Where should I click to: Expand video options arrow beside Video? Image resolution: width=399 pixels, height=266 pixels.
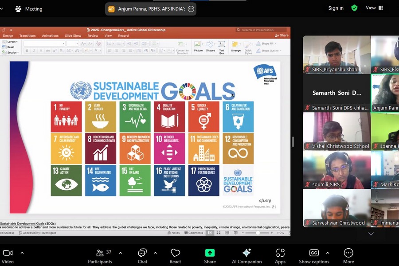(22, 253)
